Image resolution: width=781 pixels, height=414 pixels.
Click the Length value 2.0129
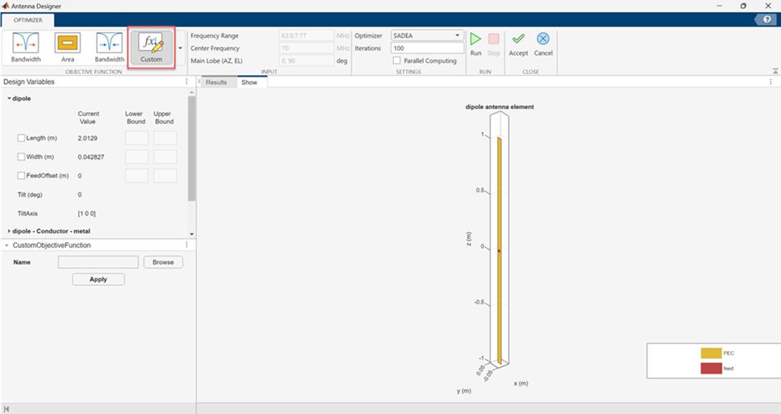(88, 138)
